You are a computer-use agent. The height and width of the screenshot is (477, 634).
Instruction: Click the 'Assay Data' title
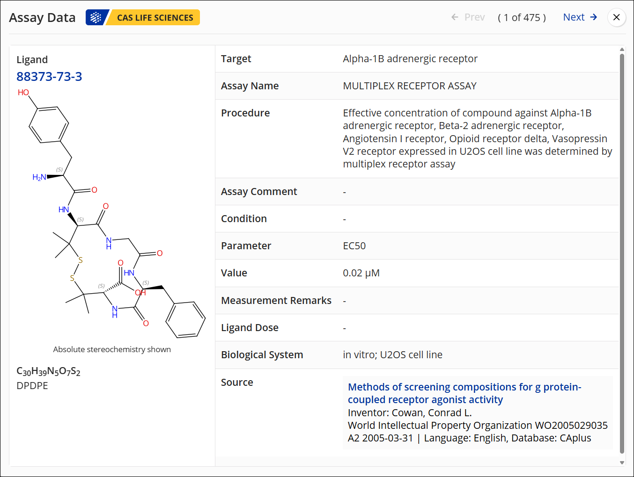(42, 17)
